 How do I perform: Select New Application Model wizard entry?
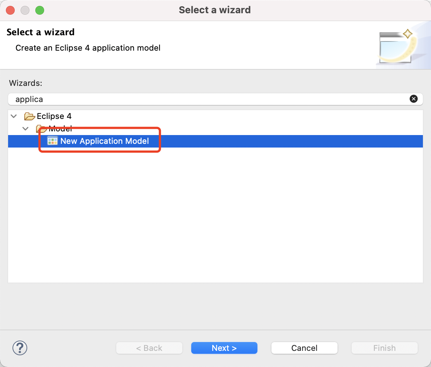pyautogui.click(x=215, y=141)
